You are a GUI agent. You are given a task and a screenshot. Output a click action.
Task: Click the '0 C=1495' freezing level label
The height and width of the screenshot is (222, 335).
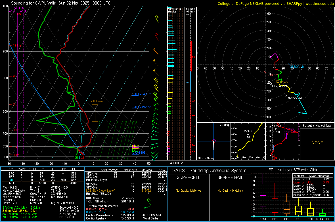(x=139, y=153)
